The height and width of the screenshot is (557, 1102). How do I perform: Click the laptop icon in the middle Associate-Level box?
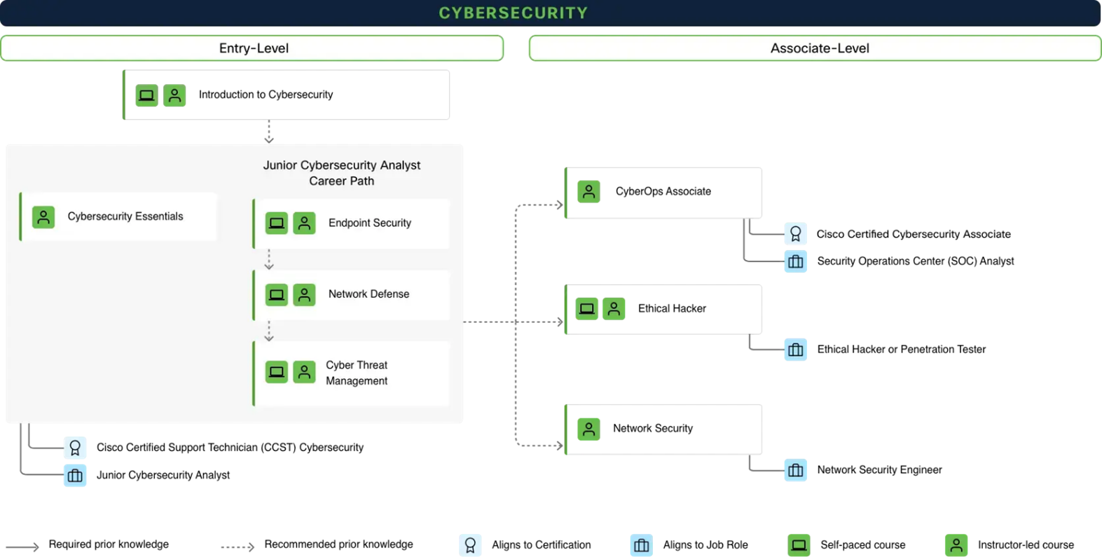pos(587,309)
